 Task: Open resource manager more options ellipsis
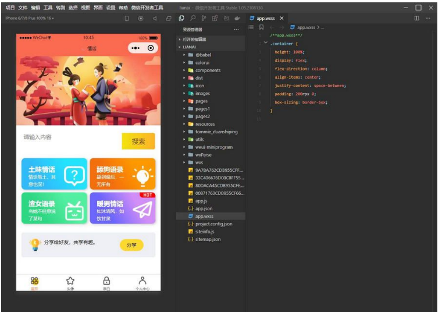pyautogui.click(x=236, y=29)
